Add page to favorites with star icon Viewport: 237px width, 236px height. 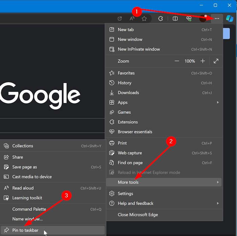(x=144, y=19)
